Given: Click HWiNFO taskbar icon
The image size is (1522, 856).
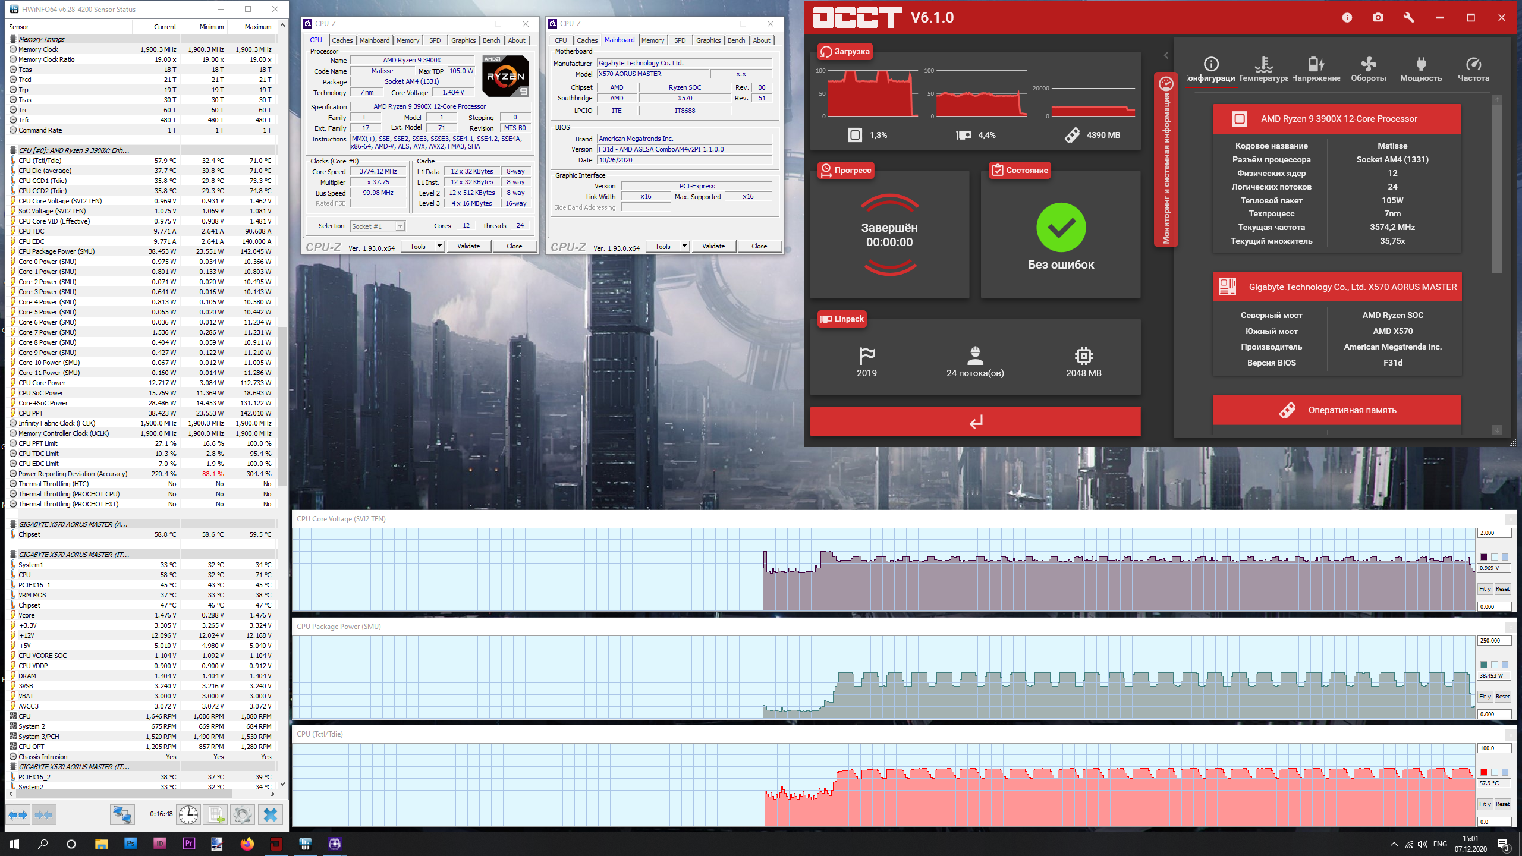Looking at the screenshot, I should (306, 843).
